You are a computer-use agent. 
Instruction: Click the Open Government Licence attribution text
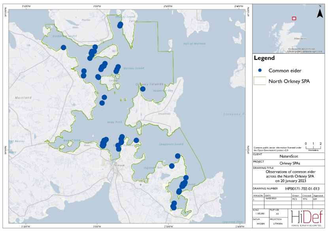(277, 149)
